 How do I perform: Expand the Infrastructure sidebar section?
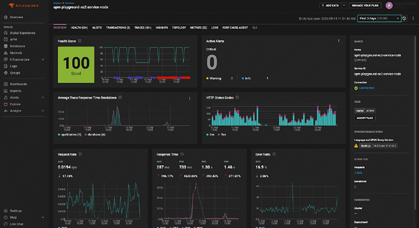click(x=42, y=59)
